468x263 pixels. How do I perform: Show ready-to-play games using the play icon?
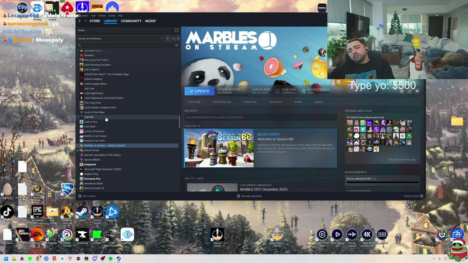coord(178,38)
